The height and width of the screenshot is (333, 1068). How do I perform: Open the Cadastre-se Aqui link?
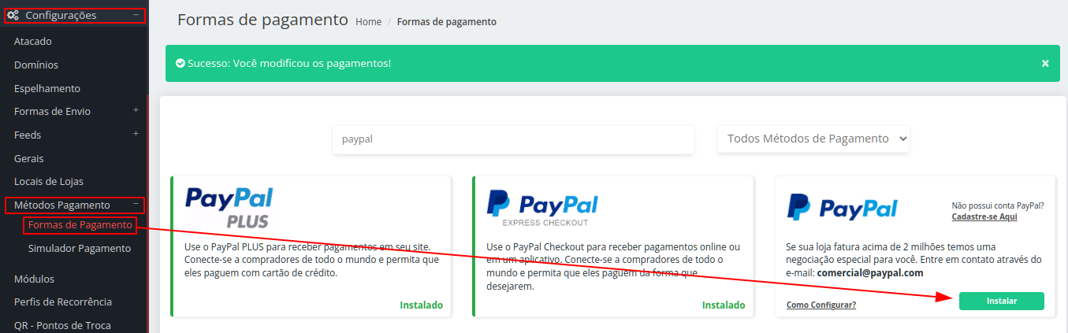coord(984,216)
